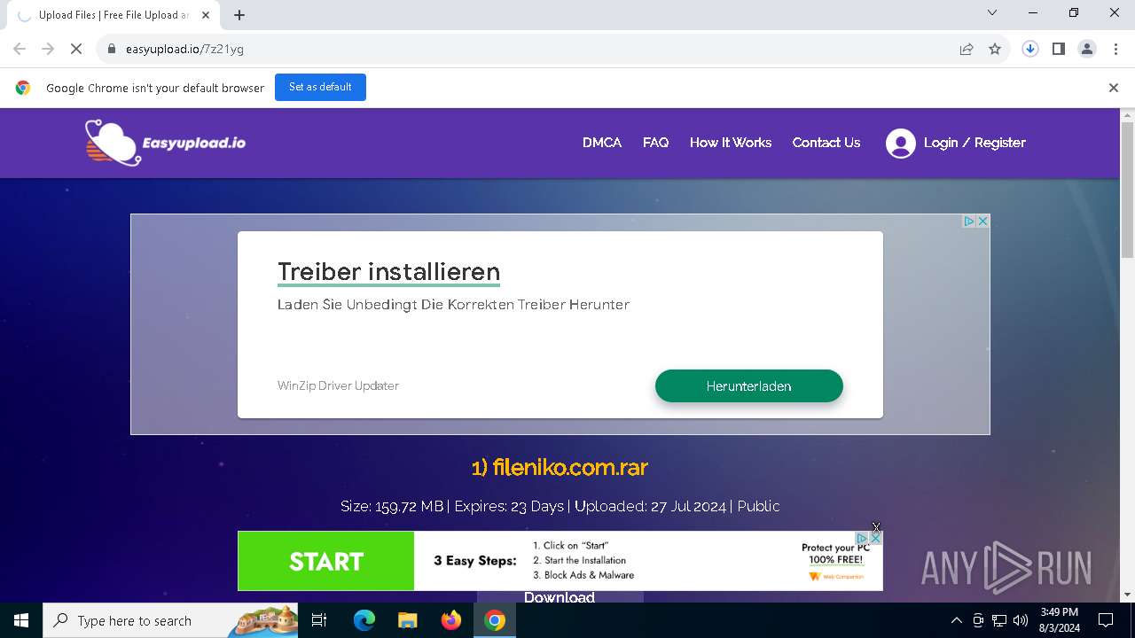Screen dimensions: 1135x638
Task: Open Chrome profile avatar
Action: tap(1087, 49)
